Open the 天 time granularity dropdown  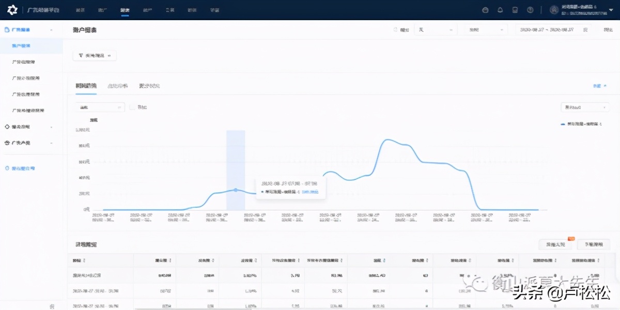click(x=435, y=30)
